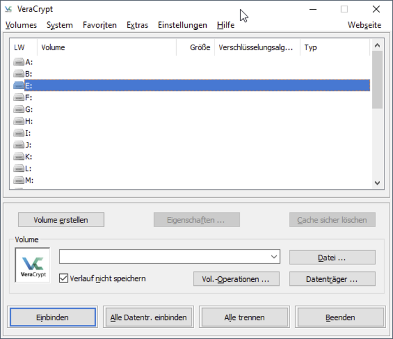Expand the volume path dropdown arrow
The width and height of the screenshot is (393, 339).
(274, 257)
